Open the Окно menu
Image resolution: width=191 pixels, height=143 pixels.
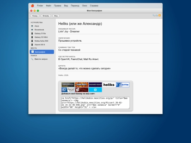pos(85,6)
